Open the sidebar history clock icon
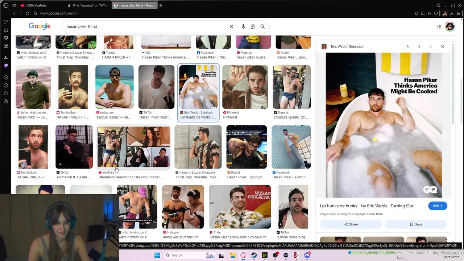This screenshot has height=261, width=464. tap(6, 86)
